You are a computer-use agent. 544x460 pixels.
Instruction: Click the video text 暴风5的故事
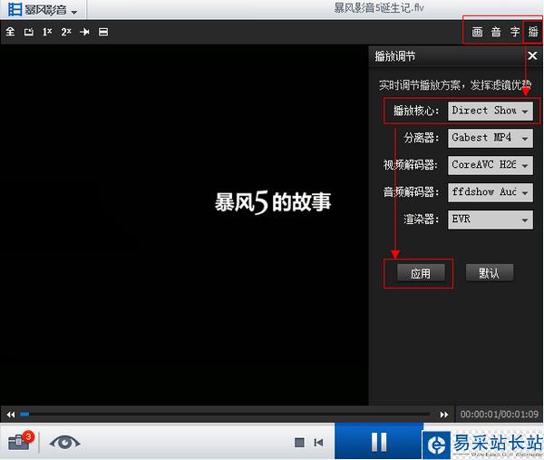pos(273,202)
